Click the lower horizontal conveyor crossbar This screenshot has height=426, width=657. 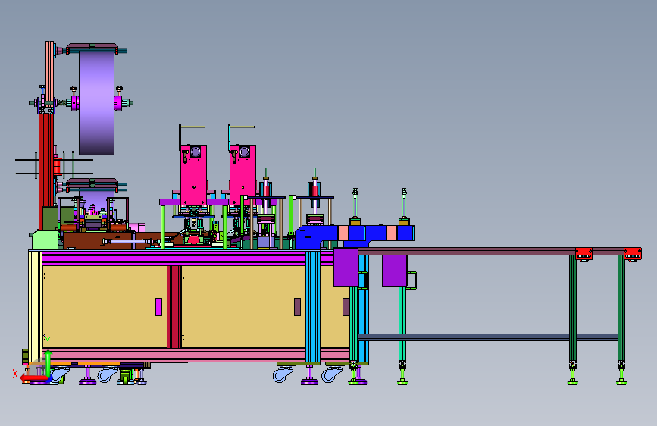click(x=487, y=337)
